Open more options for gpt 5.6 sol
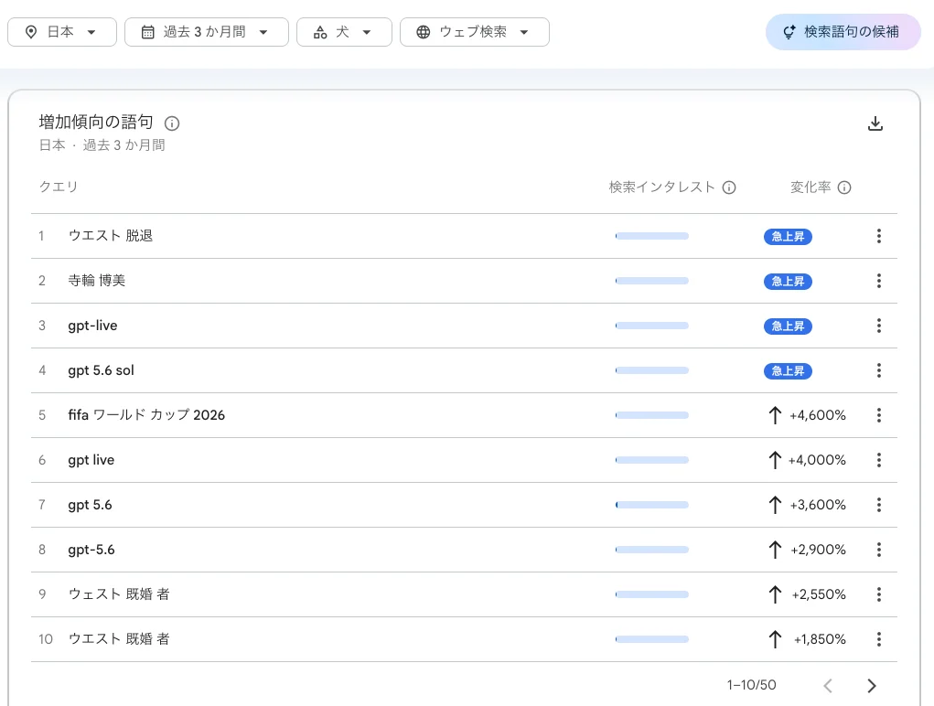The height and width of the screenshot is (706, 934). click(878, 370)
